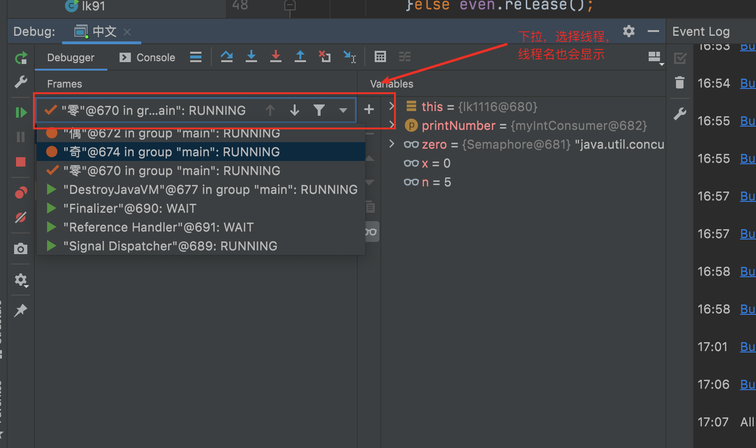Click Step Into button
Viewport: 756px width, 448px height.
(251, 57)
